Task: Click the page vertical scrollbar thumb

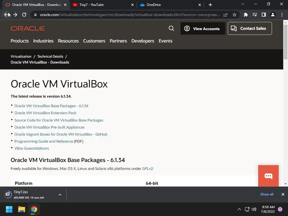Action: pos(285,42)
